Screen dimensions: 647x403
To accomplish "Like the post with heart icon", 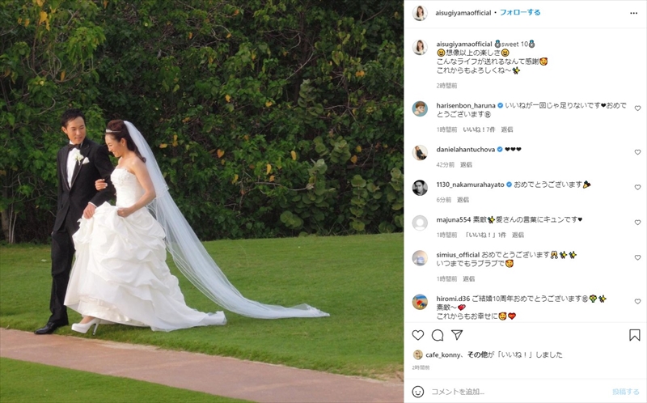I will 418,335.
